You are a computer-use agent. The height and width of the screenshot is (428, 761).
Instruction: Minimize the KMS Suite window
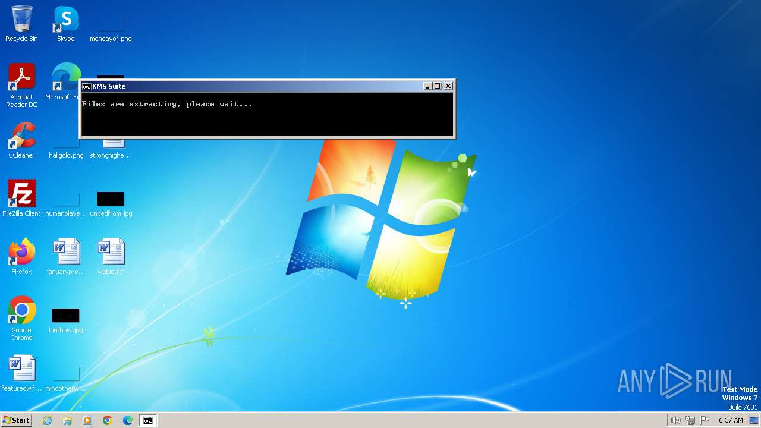coord(427,86)
